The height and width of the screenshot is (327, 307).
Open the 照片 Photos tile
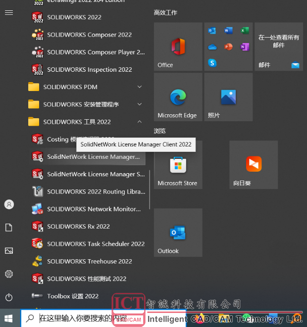tap(229, 97)
